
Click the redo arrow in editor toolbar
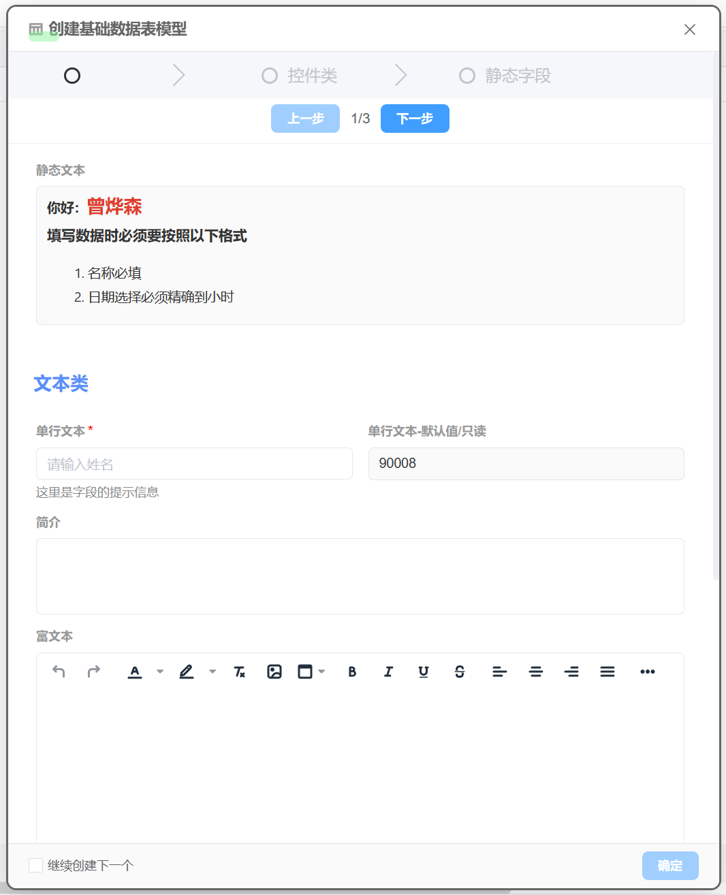point(94,672)
